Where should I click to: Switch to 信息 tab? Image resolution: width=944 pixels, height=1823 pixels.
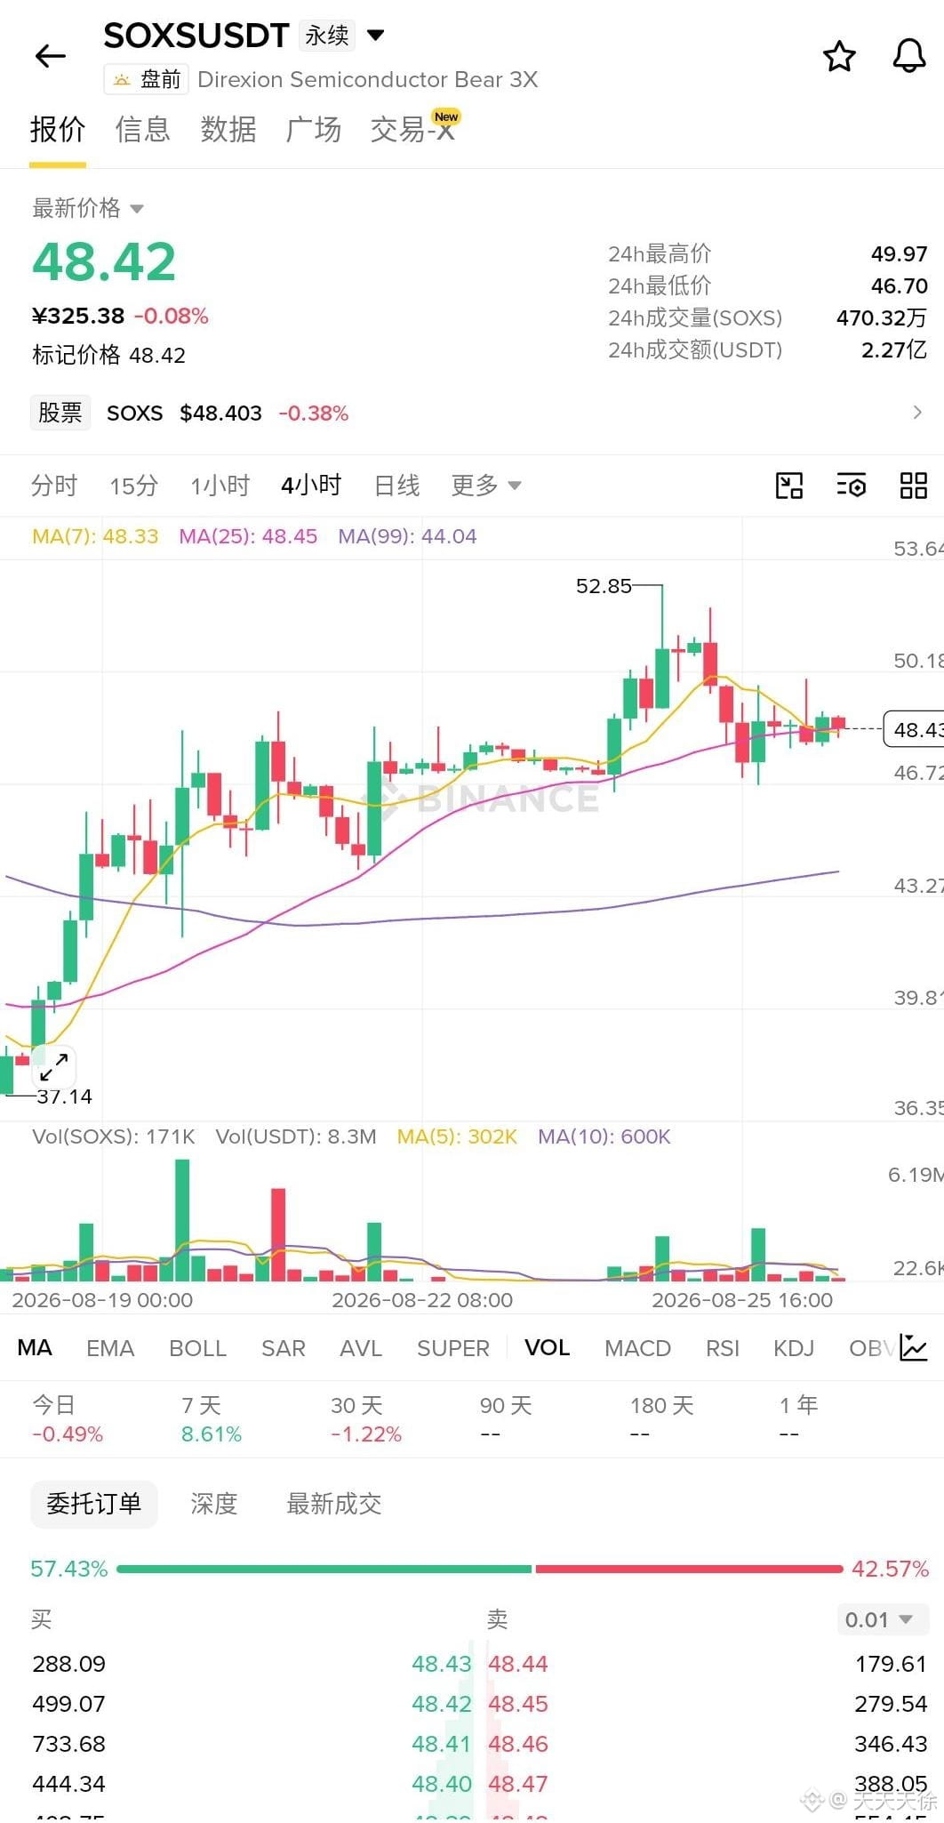pos(142,131)
